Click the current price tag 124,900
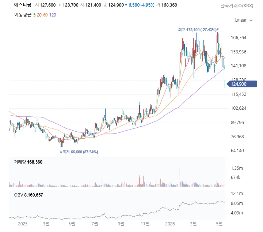Screen dimensions: 263x232 242,84
